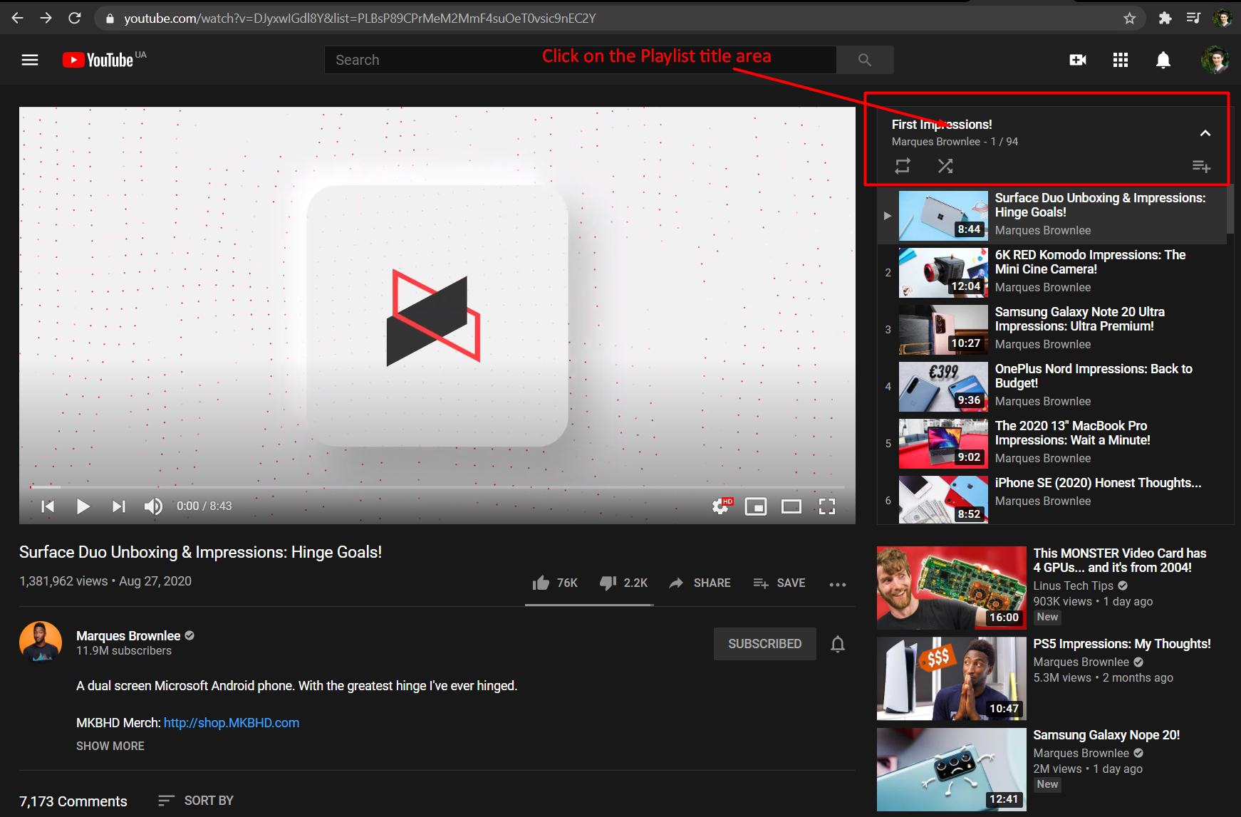Switch to theater mode

(791, 506)
